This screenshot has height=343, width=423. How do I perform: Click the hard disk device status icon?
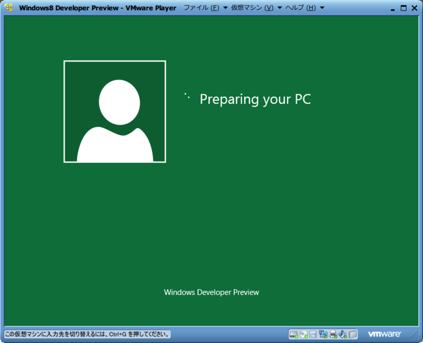coord(293,335)
